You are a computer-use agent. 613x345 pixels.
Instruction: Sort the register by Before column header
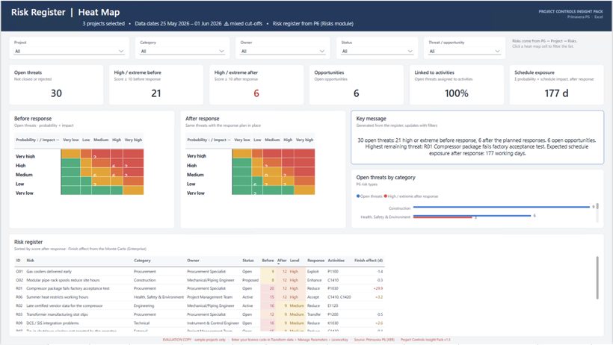(x=268, y=260)
